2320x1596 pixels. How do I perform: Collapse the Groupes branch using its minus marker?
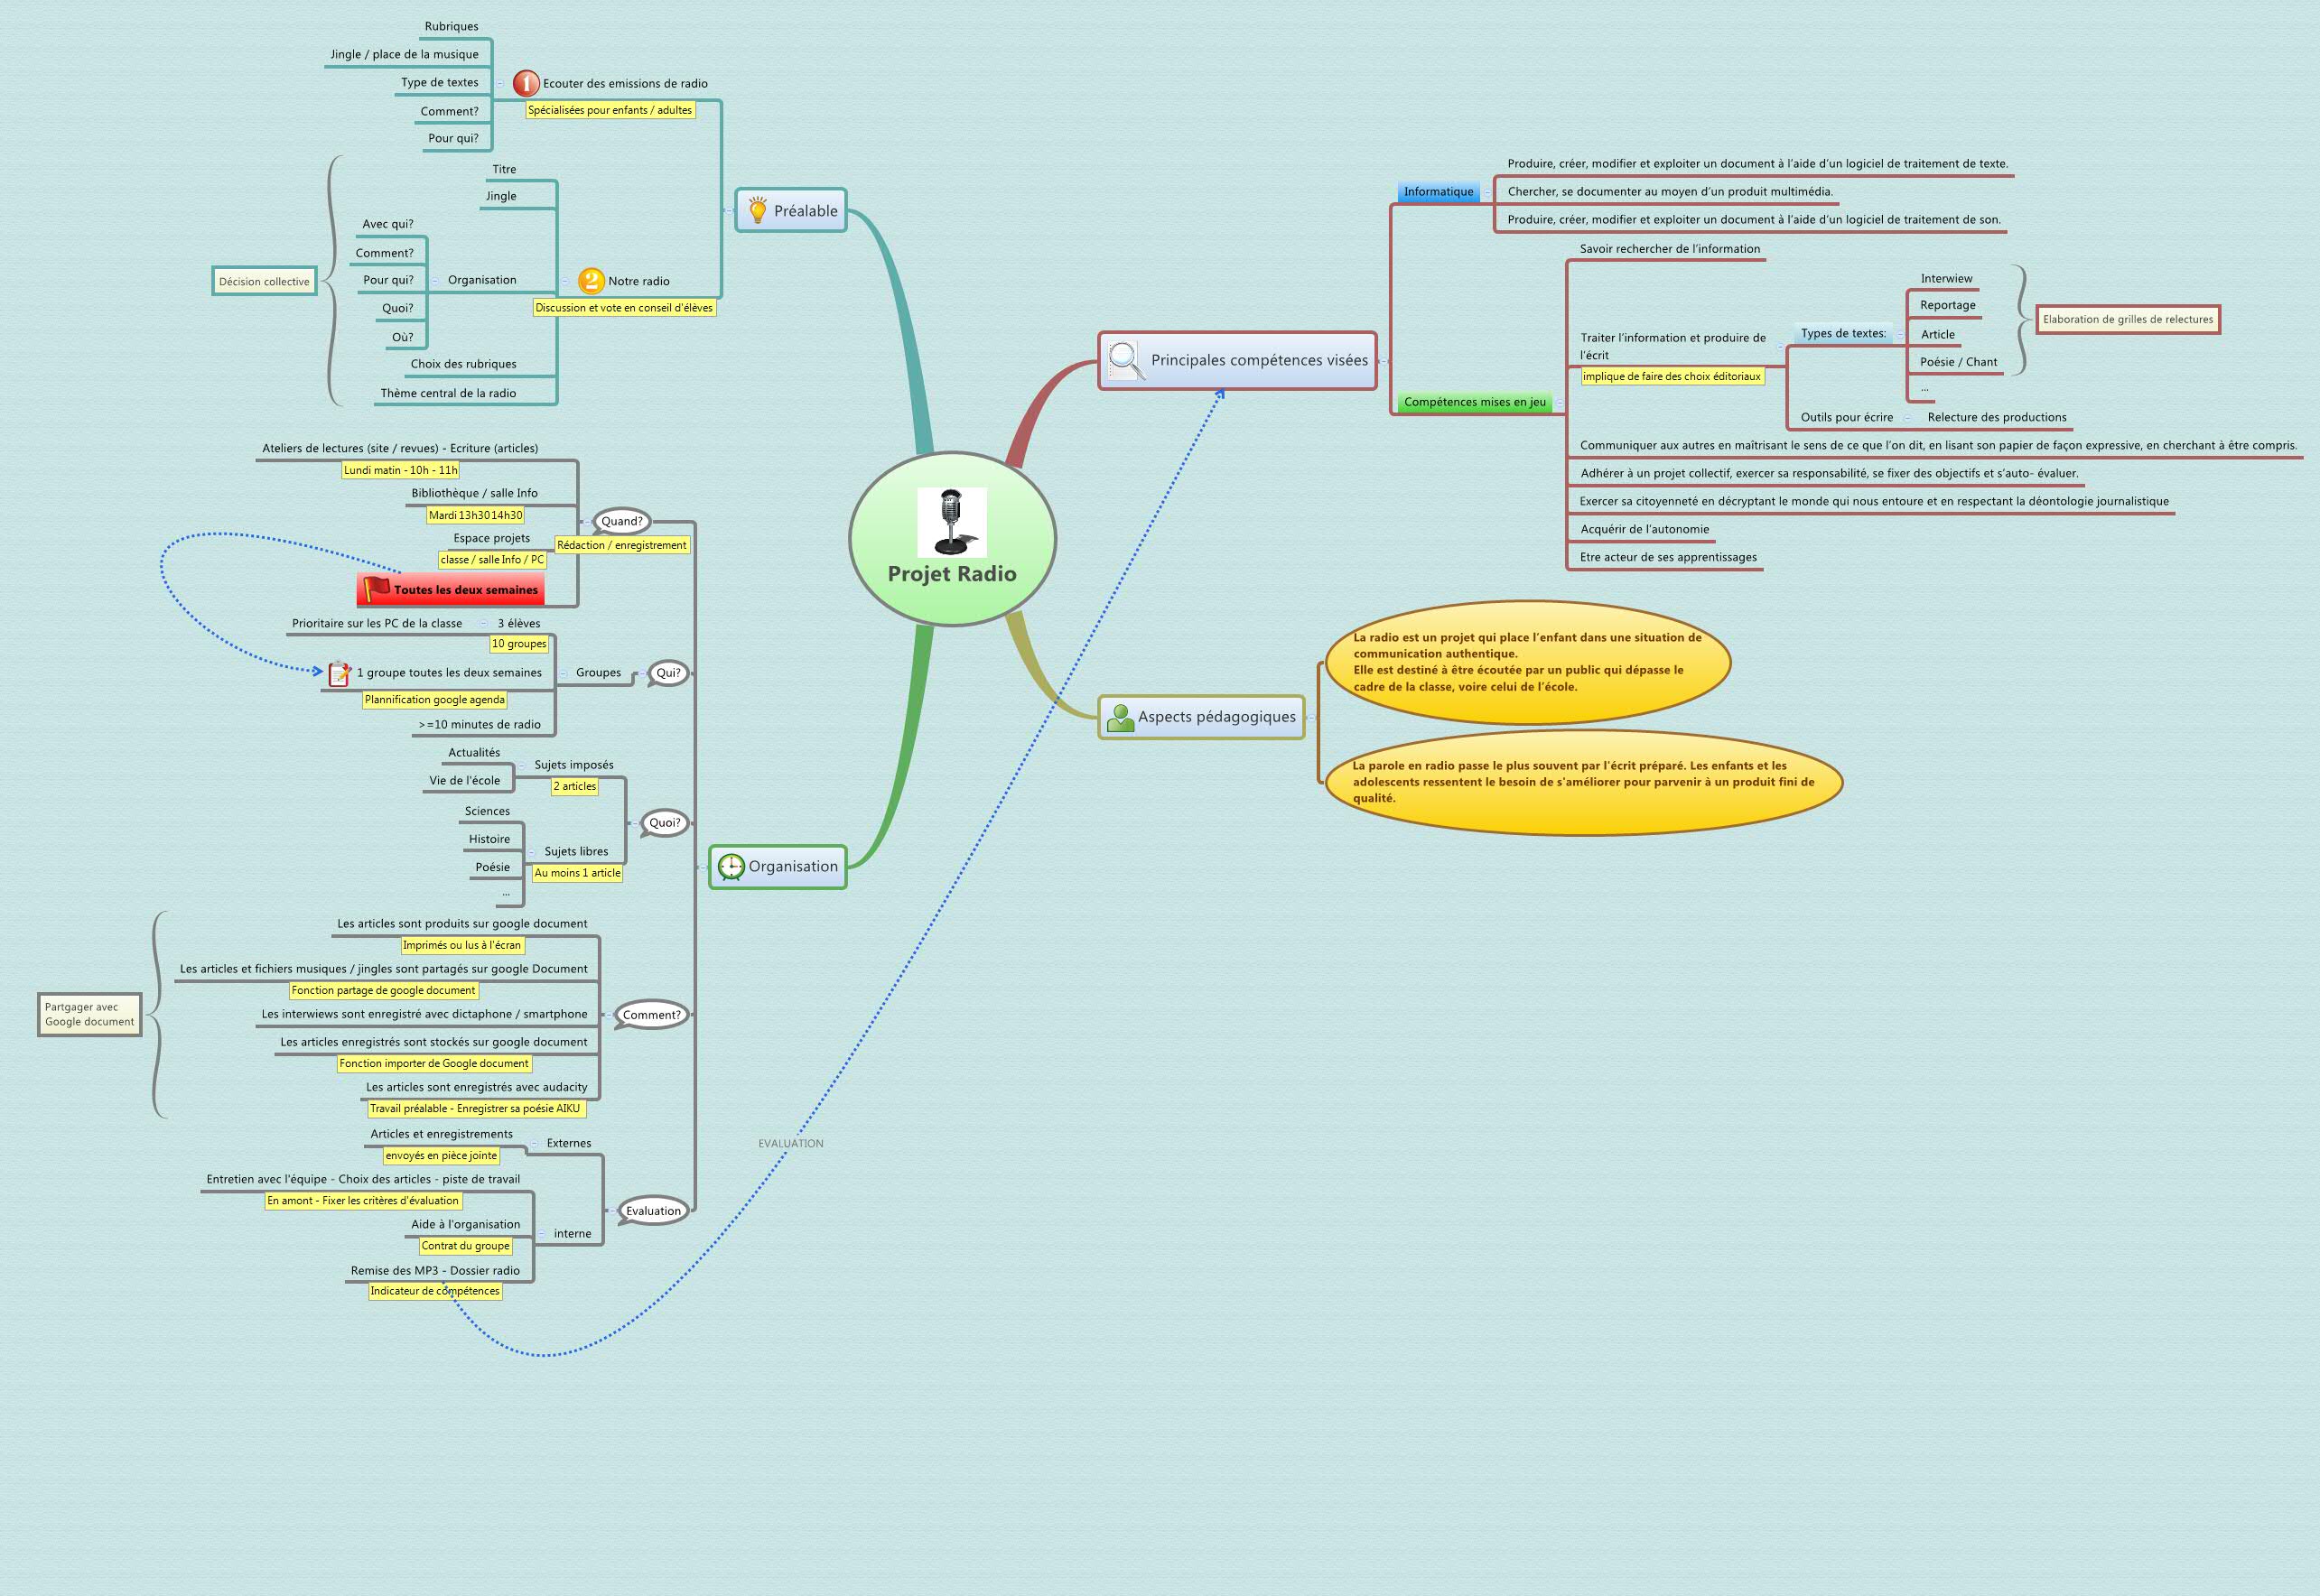point(564,673)
